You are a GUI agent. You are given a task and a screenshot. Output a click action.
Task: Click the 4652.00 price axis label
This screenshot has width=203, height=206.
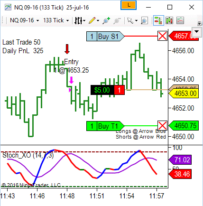(x=183, y=108)
